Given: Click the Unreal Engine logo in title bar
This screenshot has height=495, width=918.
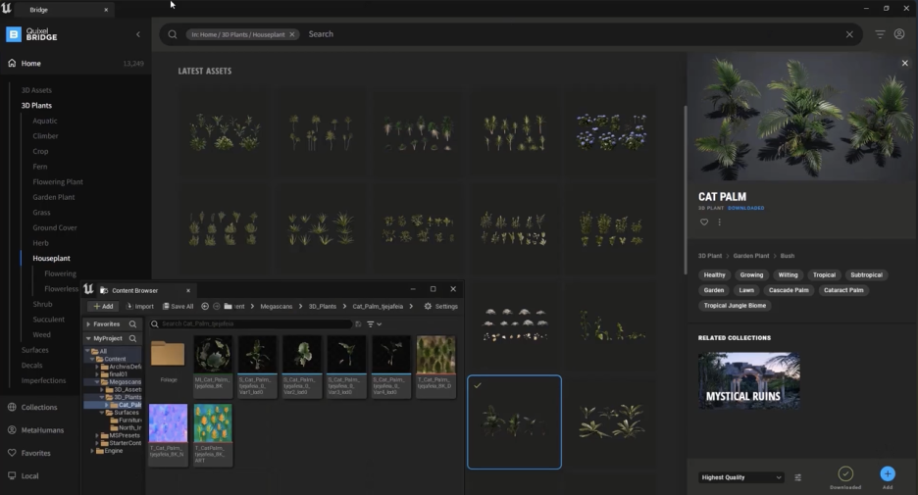Looking at the screenshot, I should pos(7,8).
